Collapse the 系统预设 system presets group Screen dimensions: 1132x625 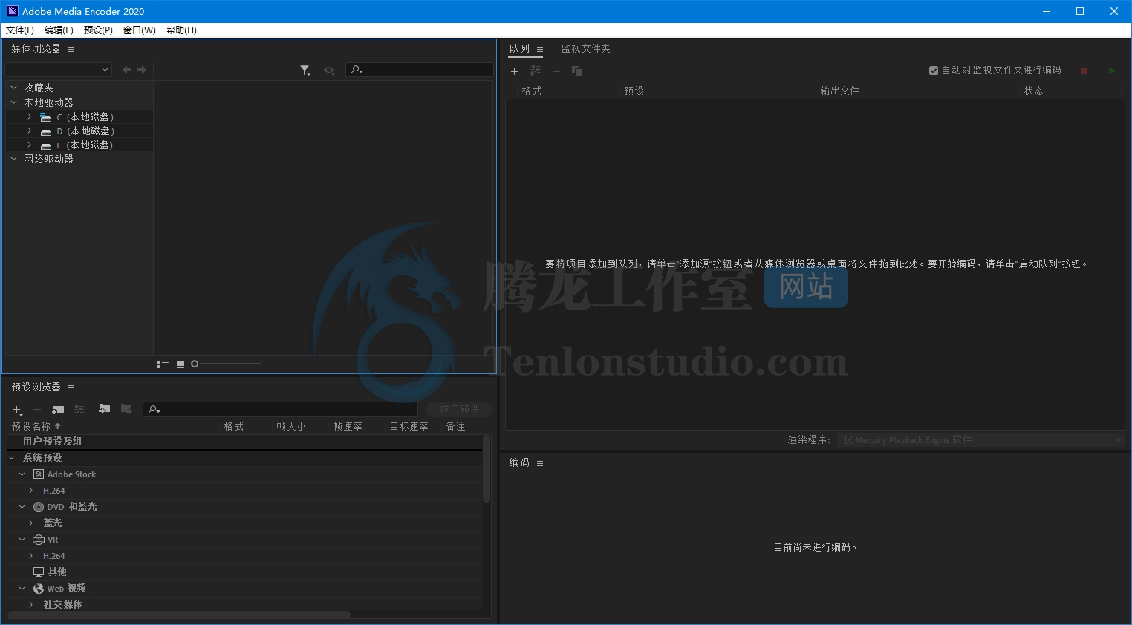click(12, 458)
